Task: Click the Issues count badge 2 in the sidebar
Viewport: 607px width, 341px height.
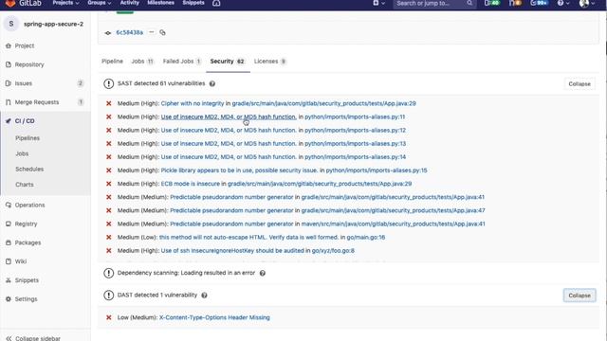Action: [80, 83]
